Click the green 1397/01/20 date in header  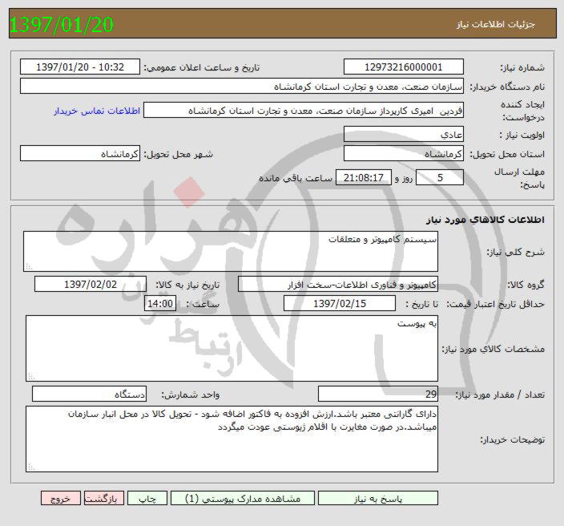pos(61,25)
